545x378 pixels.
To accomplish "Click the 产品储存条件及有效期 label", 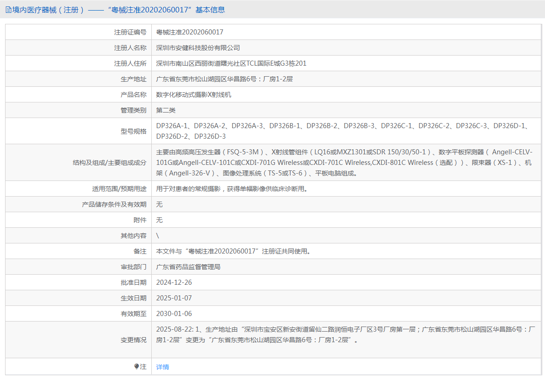I will click(x=114, y=204).
